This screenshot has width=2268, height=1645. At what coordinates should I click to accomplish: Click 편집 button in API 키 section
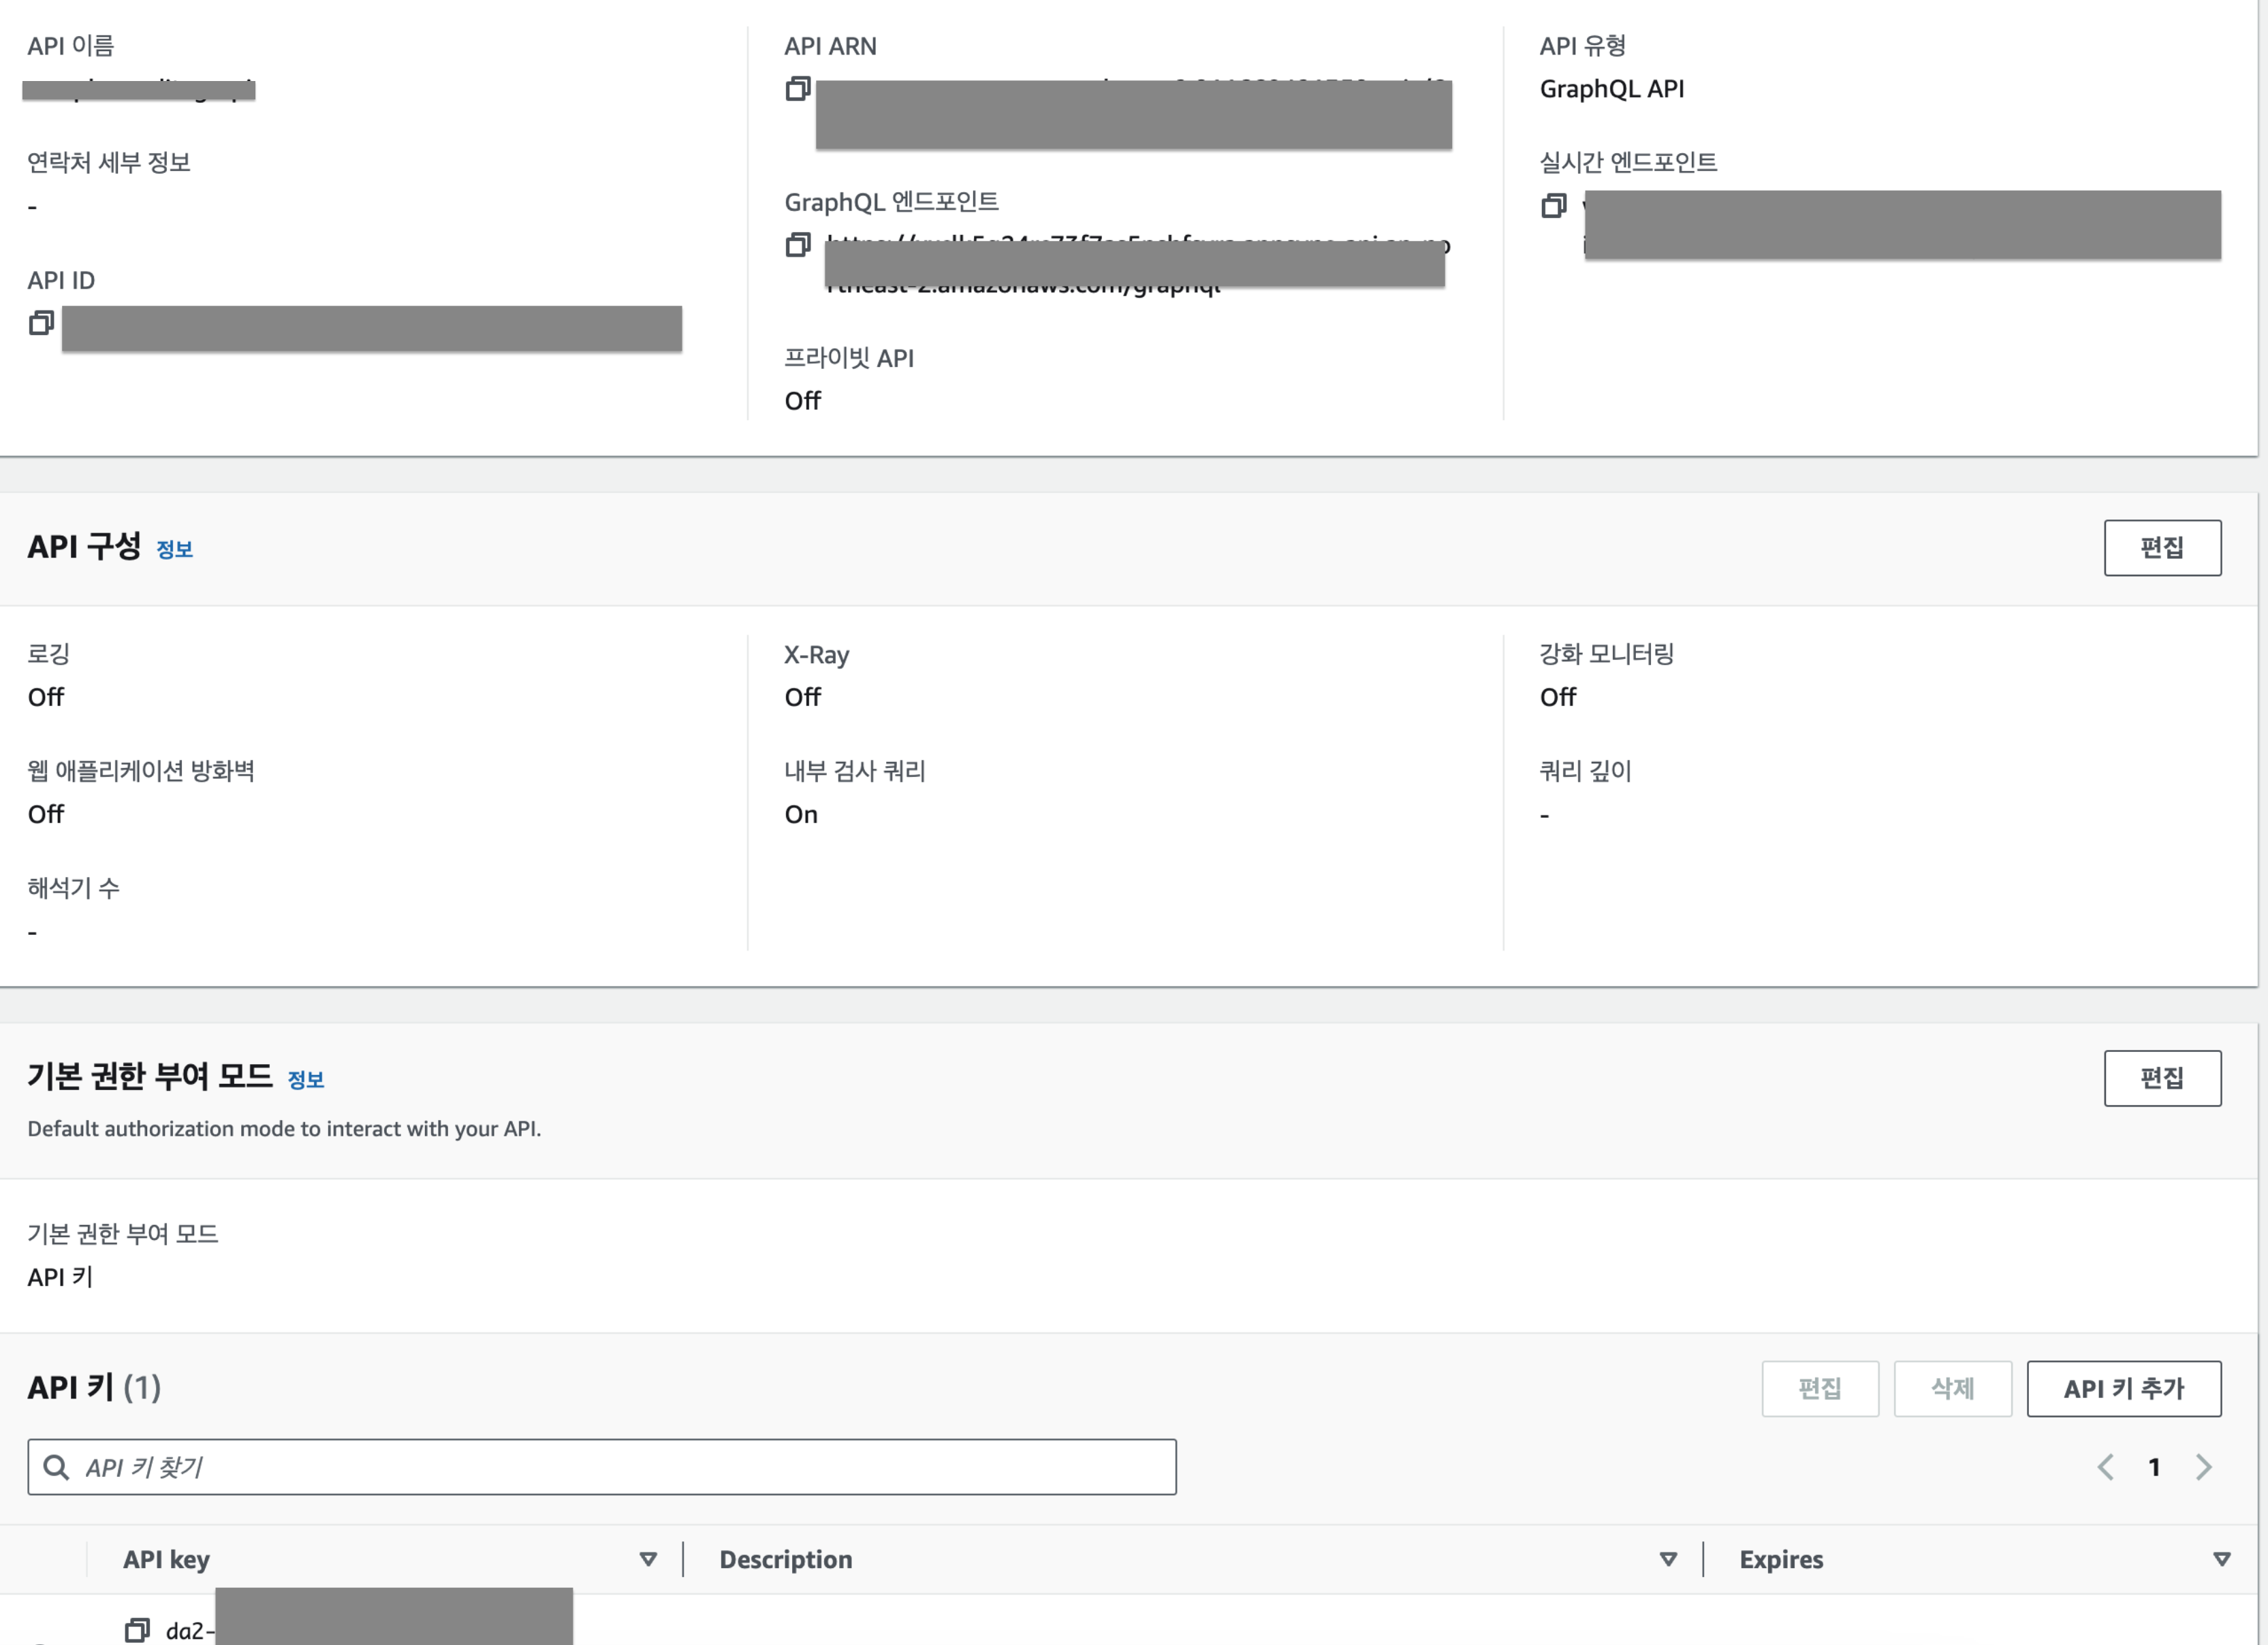coord(1819,1388)
